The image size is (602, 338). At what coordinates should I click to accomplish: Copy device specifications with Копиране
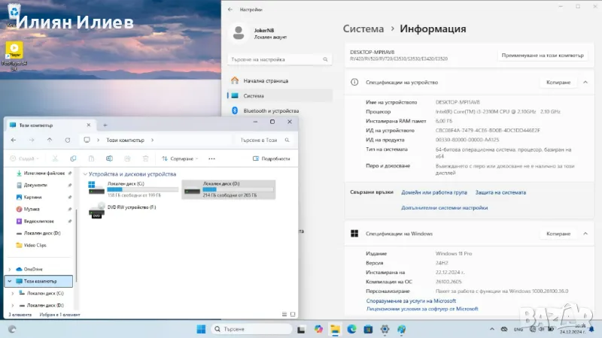pos(558,83)
